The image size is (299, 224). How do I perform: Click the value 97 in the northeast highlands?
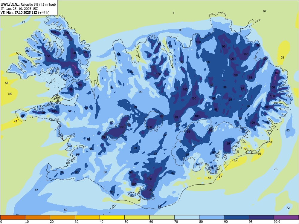(242, 89)
